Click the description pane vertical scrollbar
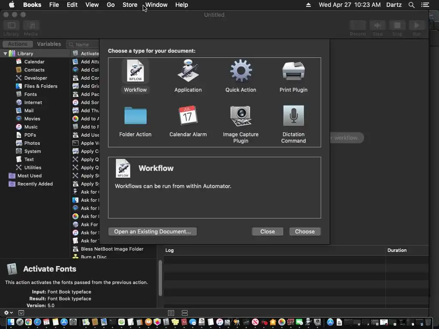Image resolution: width=439 pixels, height=329 pixels. 160,278
